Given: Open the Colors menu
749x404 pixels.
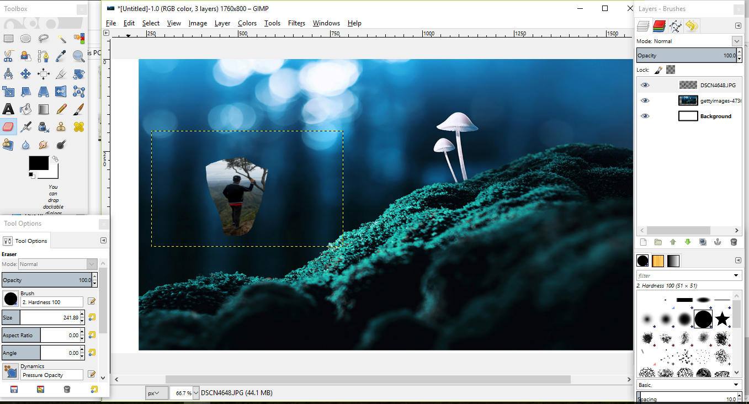Looking at the screenshot, I should (247, 23).
